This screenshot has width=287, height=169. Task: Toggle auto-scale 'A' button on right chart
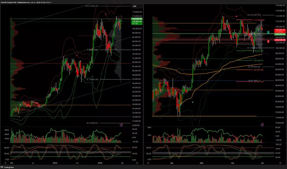click(x=276, y=162)
